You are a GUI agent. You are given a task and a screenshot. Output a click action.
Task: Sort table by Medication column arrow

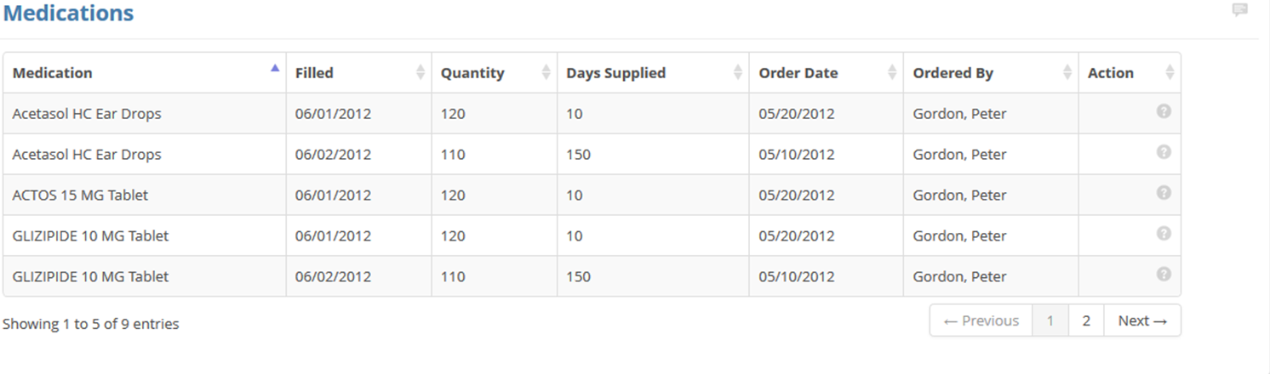(274, 69)
